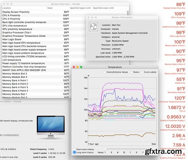Click the 91°F Secondary Heatsink readout
188x160 pixels.
click(x=177, y=90)
